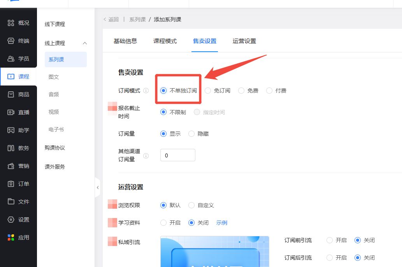This screenshot has width=402, height=267.
Task: Select the 付费 subscription mode radio
Action: (x=269, y=91)
